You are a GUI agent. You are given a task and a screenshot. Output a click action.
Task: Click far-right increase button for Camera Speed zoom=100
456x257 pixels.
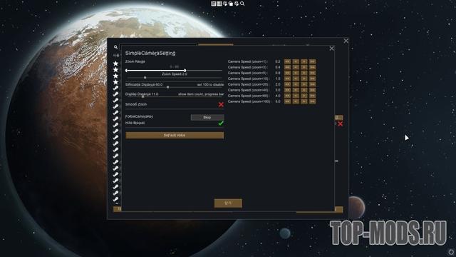[312, 101]
